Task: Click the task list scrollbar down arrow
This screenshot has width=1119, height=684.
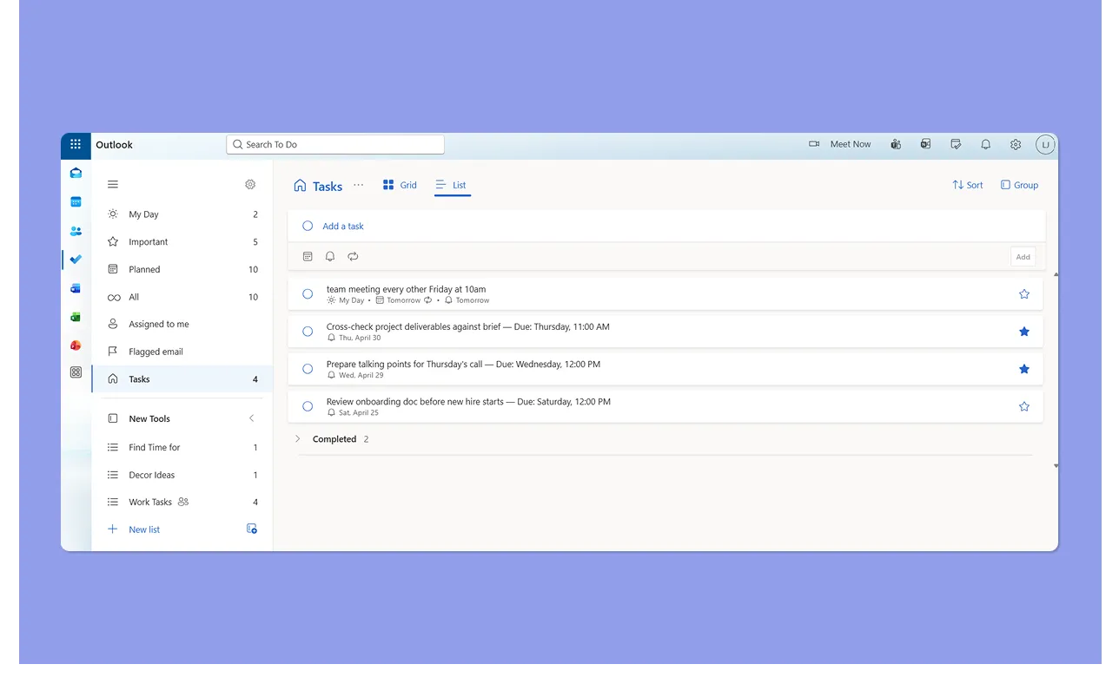Action: [x=1056, y=466]
